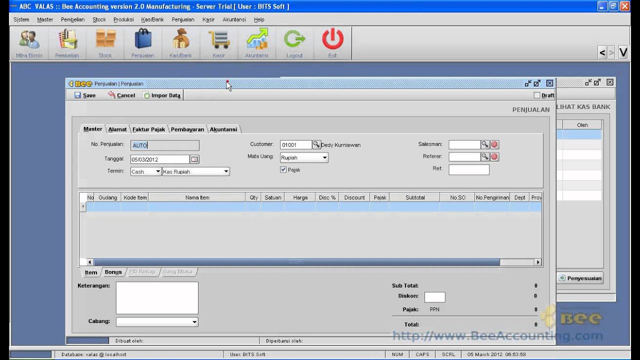
Task: Click No. Penjualan AUTO field
Action: [x=165, y=145]
